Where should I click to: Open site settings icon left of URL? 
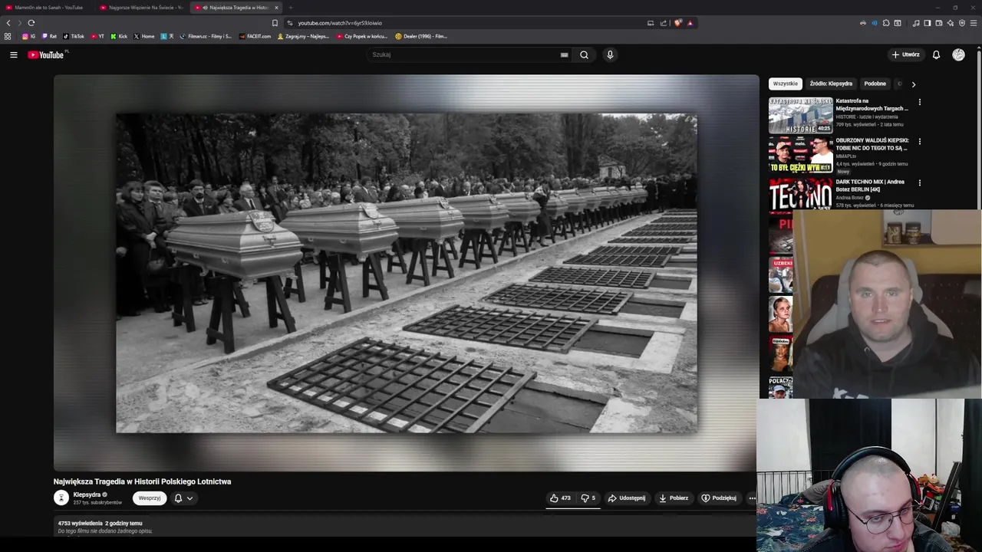point(289,23)
